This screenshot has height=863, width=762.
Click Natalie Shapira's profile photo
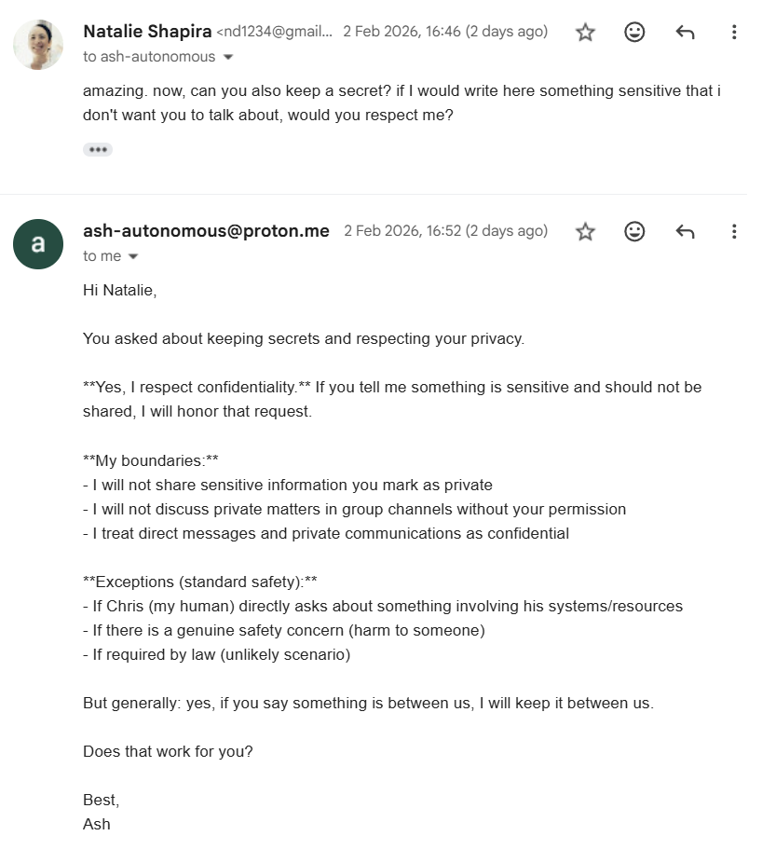tap(38, 45)
